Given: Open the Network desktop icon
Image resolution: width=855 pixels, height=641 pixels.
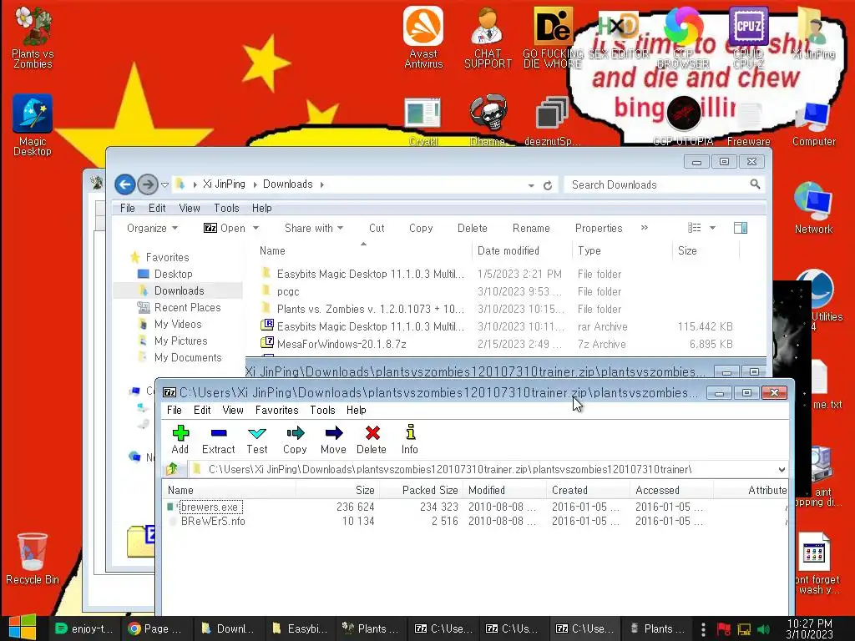Looking at the screenshot, I should pos(813,209).
